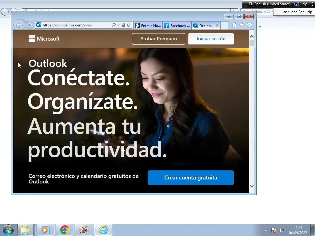Click the blue dropdown arrow in Control Panel window
Image resolution: width=315 pixels, height=236 pixels.
click(260, 27)
